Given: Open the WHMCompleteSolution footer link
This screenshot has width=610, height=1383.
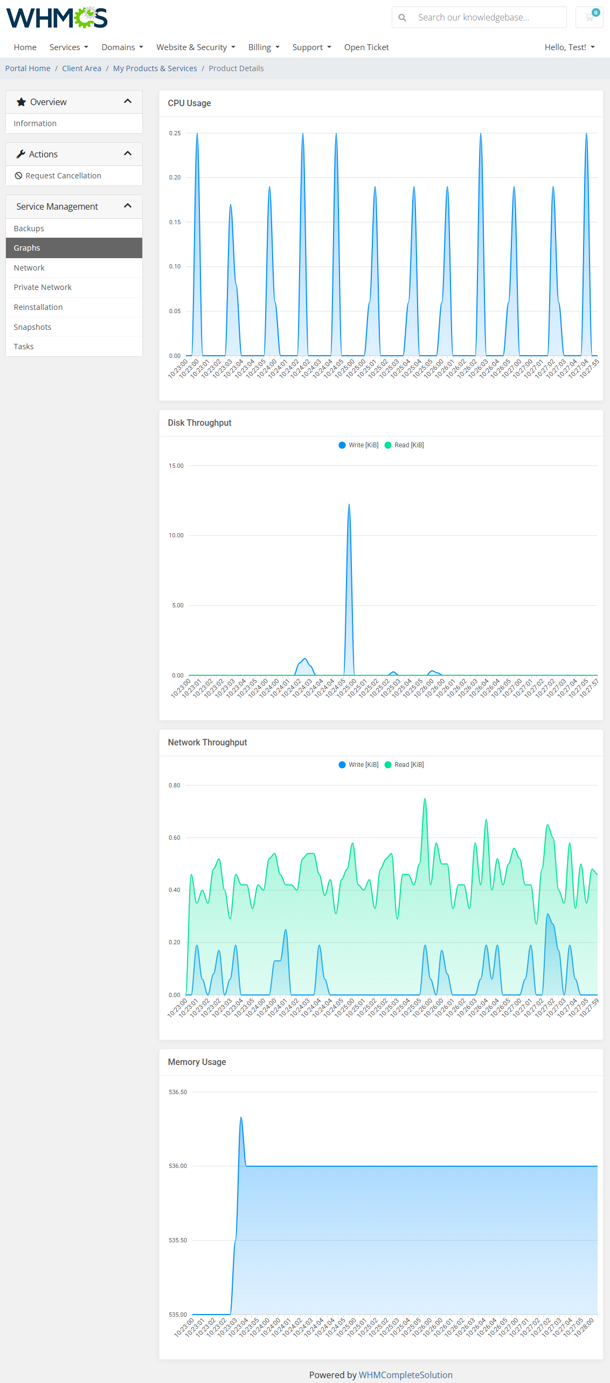Looking at the screenshot, I should 405,1374.
